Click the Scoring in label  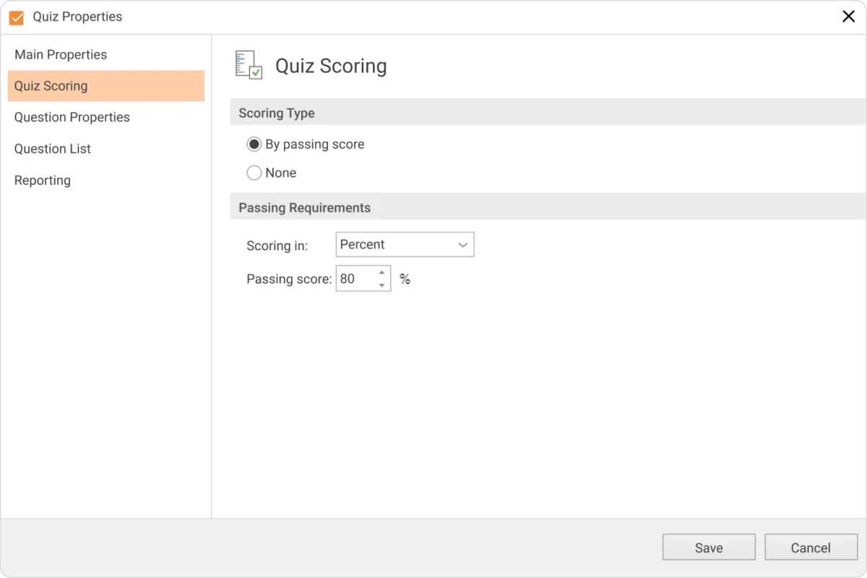[x=277, y=246]
